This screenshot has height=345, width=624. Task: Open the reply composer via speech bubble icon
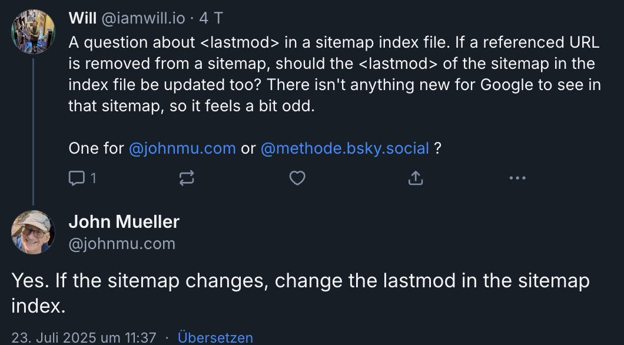click(x=77, y=178)
